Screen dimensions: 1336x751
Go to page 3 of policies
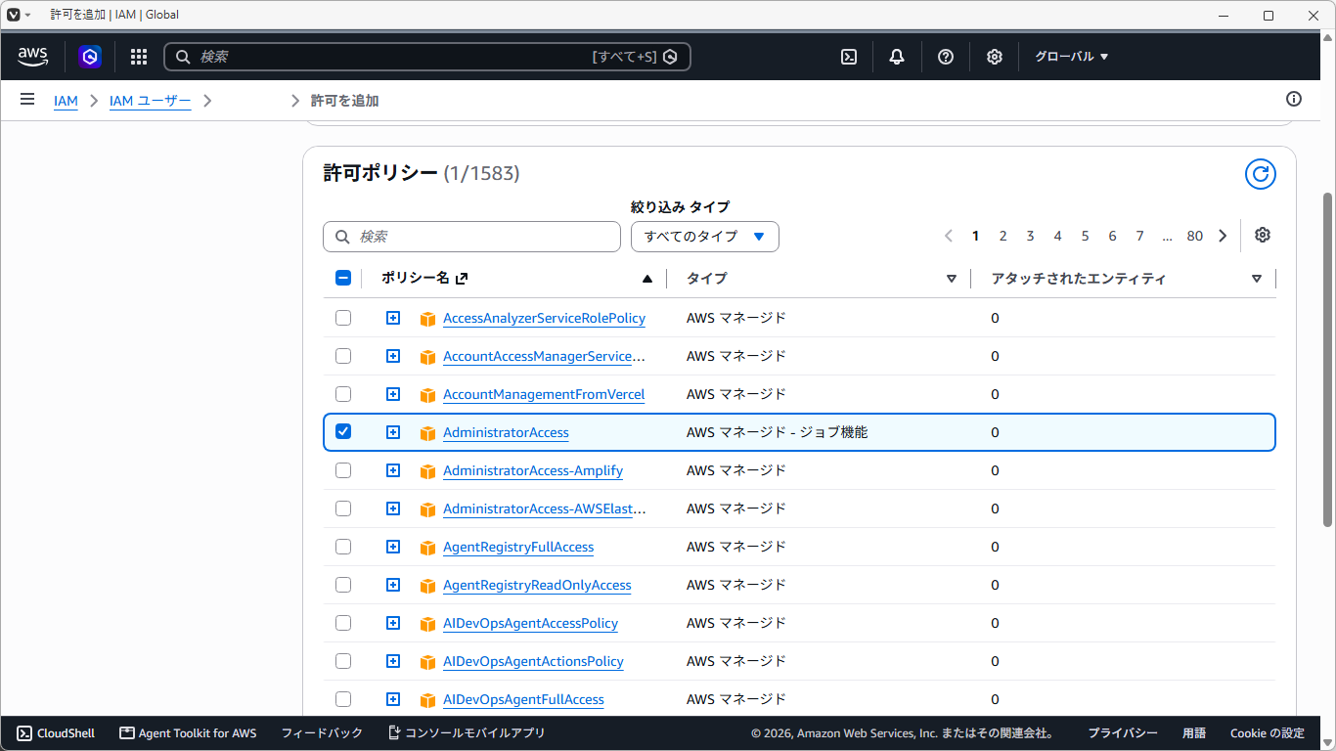tap(1030, 236)
